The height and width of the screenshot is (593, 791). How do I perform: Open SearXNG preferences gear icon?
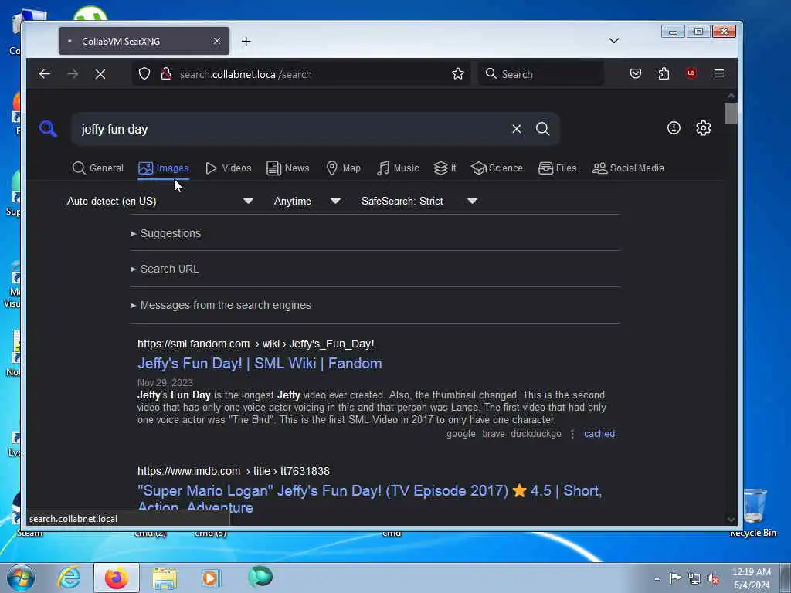coord(703,128)
